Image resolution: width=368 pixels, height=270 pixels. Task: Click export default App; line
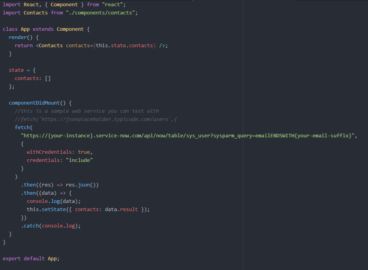(31, 259)
